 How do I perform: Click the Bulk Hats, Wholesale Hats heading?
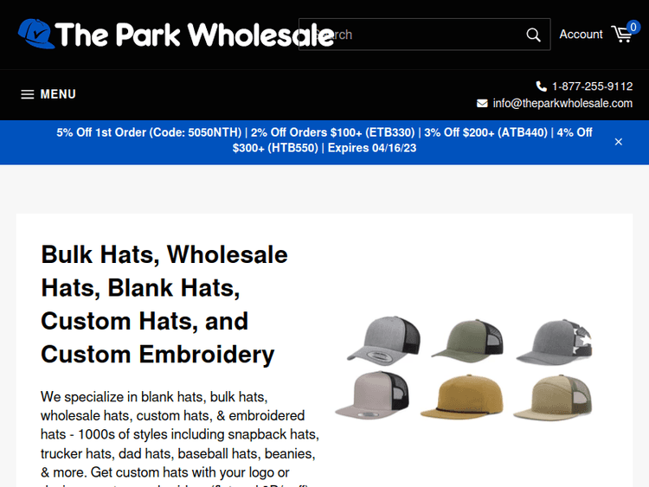point(164,304)
